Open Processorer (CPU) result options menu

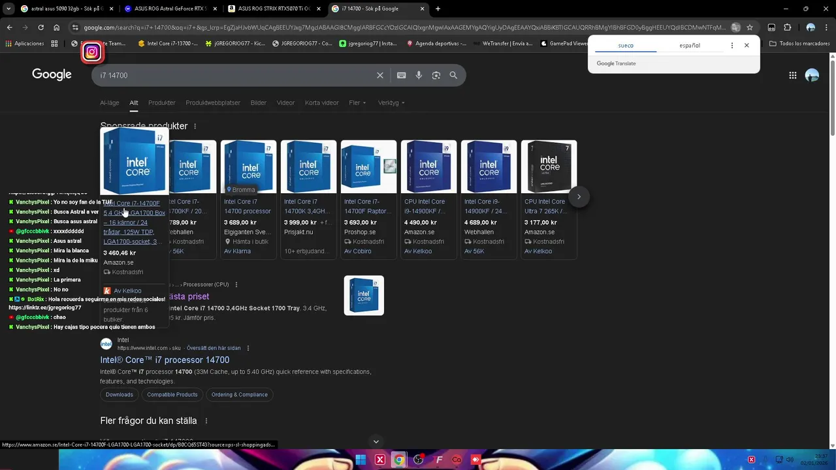236,285
